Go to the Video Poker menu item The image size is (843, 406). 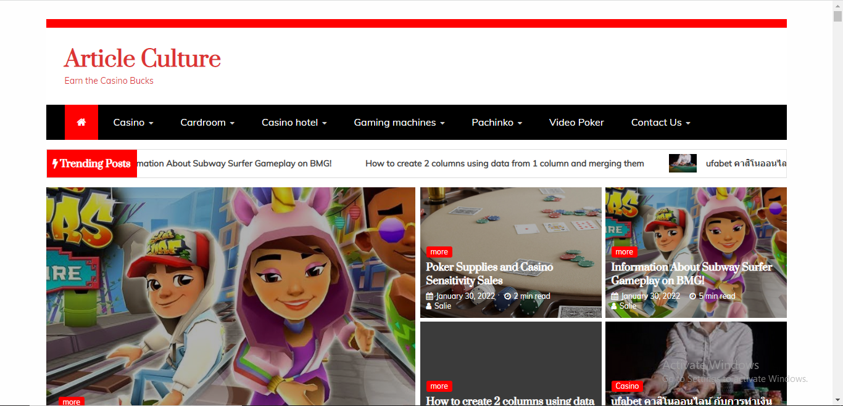(576, 123)
